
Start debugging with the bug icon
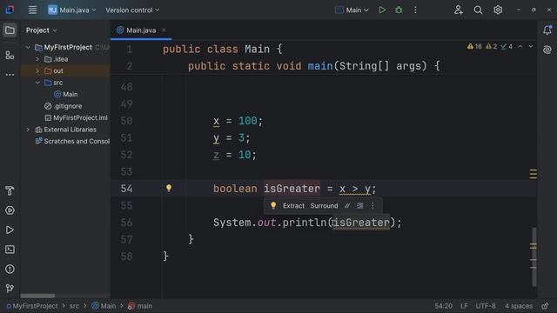tap(399, 10)
